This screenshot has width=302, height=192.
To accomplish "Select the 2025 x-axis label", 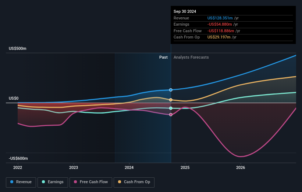I will pyautogui.click(x=185, y=168).
